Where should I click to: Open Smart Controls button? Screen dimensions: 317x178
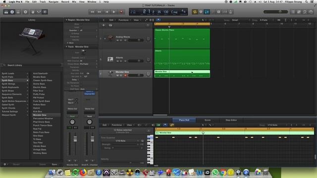(x=33, y=12)
